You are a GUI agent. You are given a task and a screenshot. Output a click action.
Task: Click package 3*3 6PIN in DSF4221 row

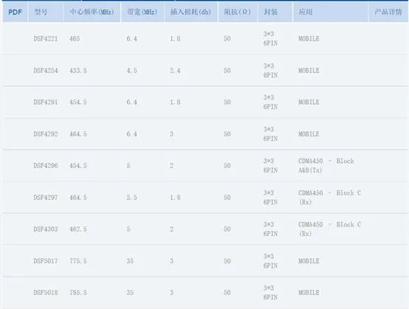pyautogui.click(x=270, y=38)
